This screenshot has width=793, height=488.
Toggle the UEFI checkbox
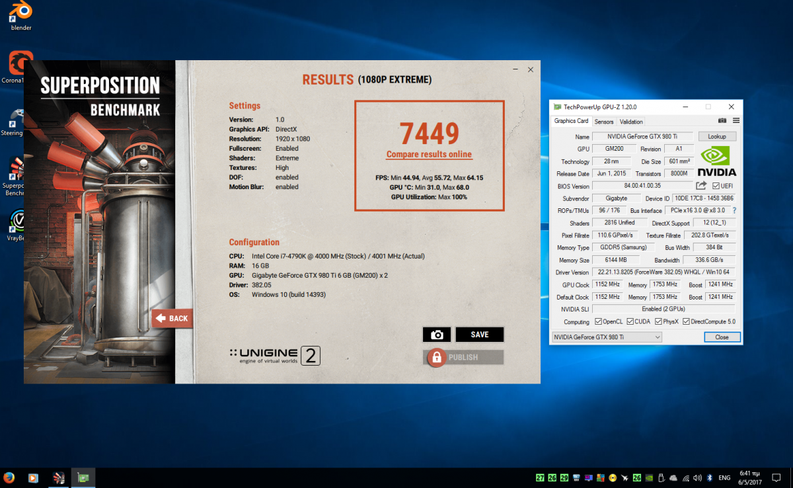[x=716, y=186]
